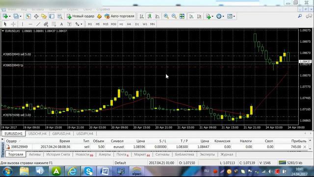Switch to M30 timeframe

(113, 24)
